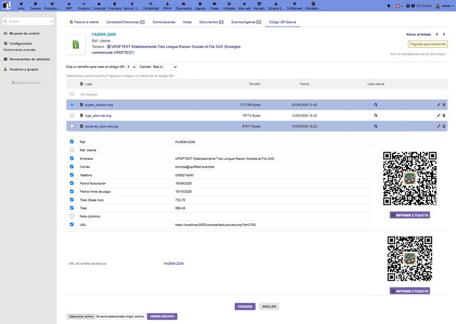The width and height of the screenshot is (456, 324).
Task: Open the RRHH module
Action: tap(167, 6)
